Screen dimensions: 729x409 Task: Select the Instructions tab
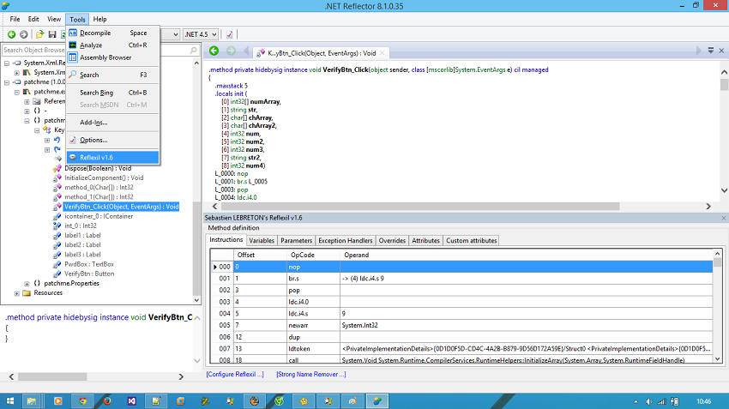click(226, 240)
